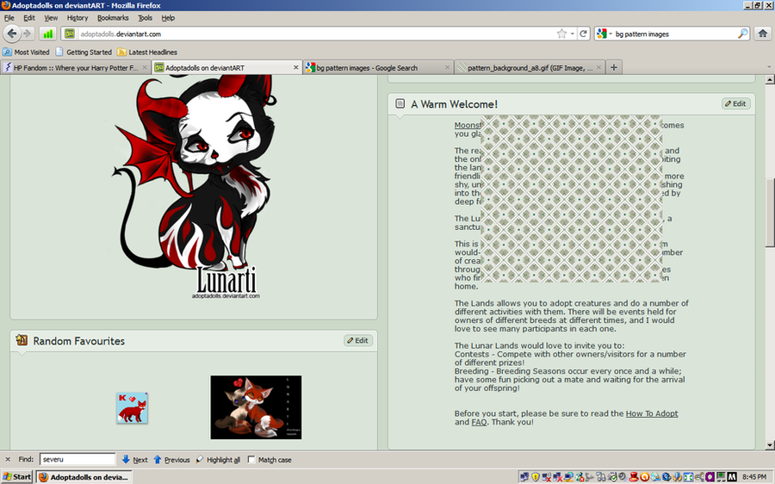
Task: Open the History menu
Action: point(77,18)
